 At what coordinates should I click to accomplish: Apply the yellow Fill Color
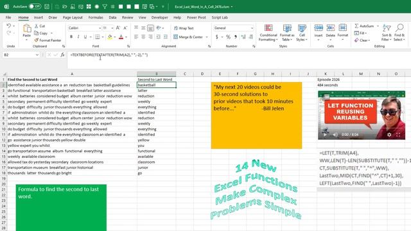[110, 37]
